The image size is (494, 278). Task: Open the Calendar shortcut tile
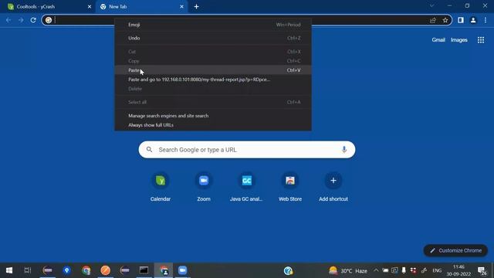coord(161,187)
